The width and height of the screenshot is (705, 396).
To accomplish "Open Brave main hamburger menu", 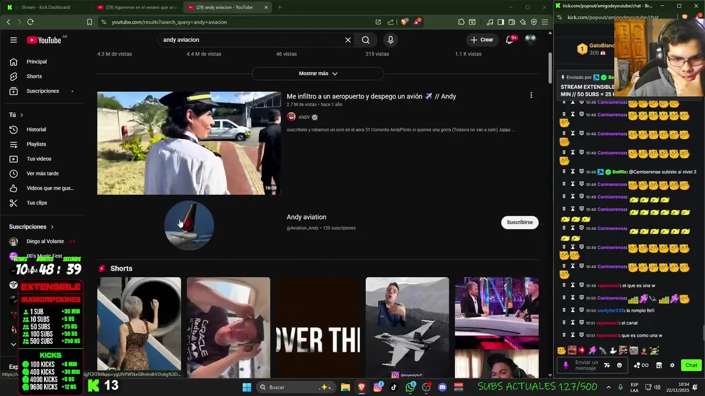I will [x=545, y=22].
